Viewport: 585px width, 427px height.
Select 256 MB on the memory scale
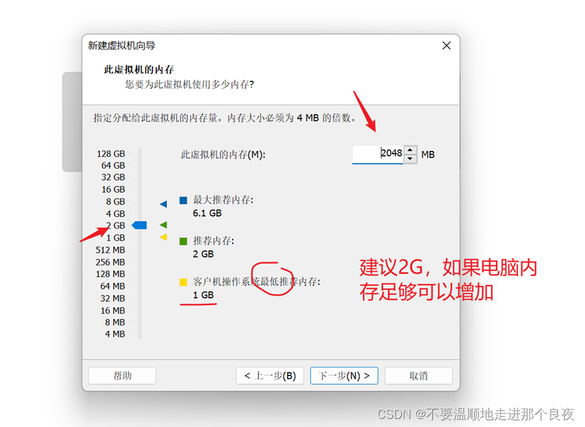tap(110, 263)
